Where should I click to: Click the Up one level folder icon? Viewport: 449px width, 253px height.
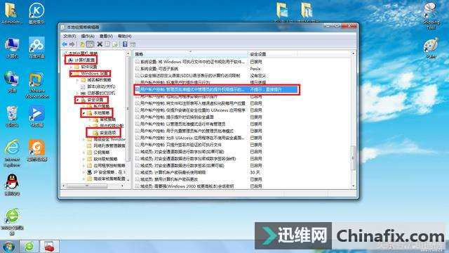coord(82,44)
